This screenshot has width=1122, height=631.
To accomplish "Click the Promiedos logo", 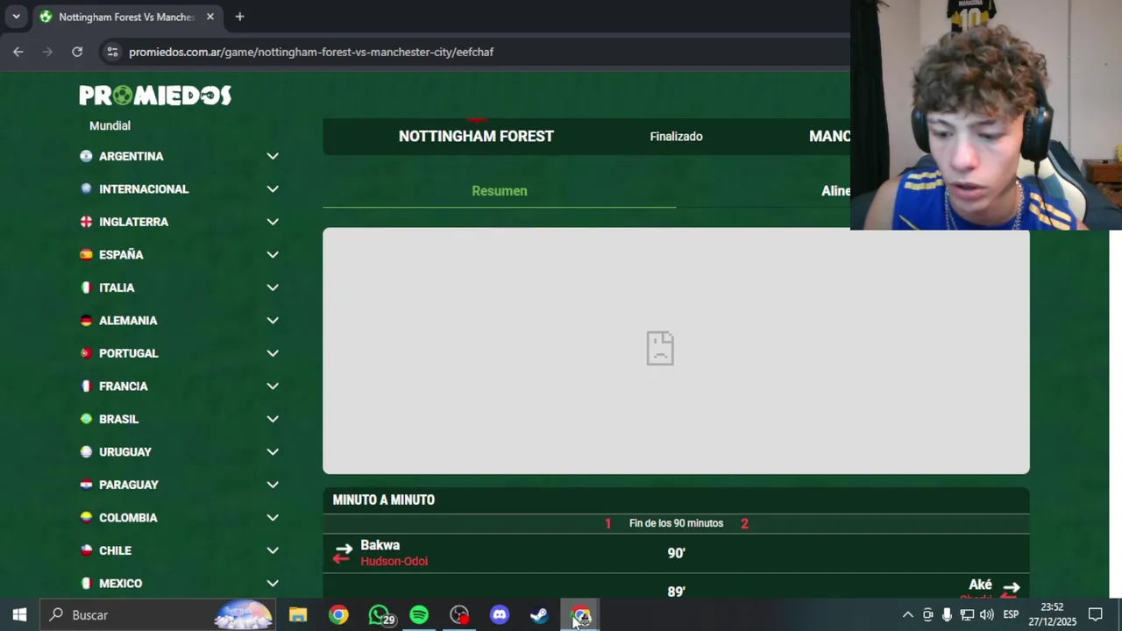I will click(155, 96).
